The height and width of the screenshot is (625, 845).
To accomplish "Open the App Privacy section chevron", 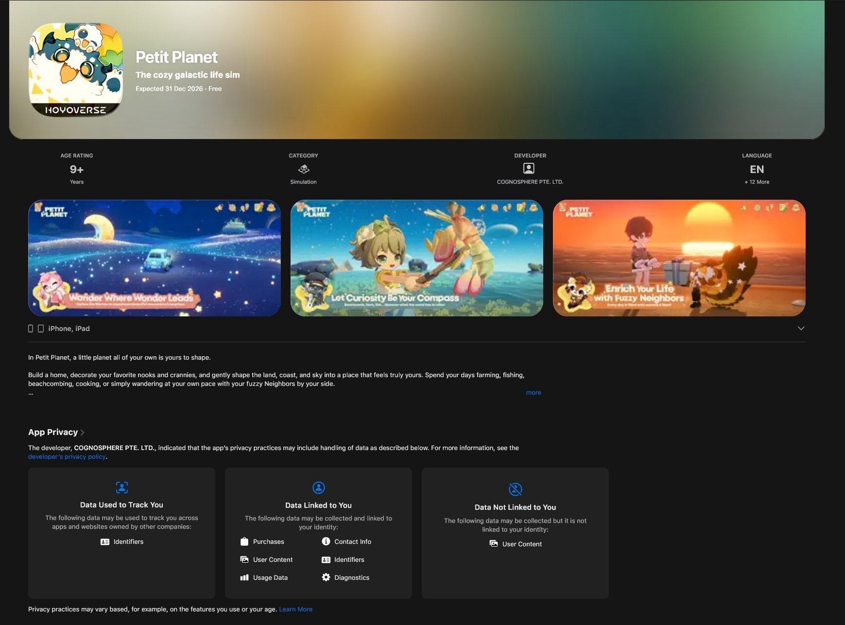I will [83, 433].
